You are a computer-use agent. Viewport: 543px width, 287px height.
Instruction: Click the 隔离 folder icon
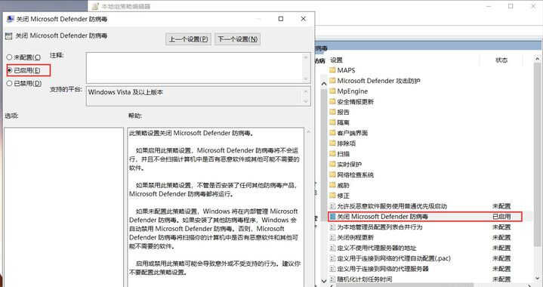[x=332, y=122]
